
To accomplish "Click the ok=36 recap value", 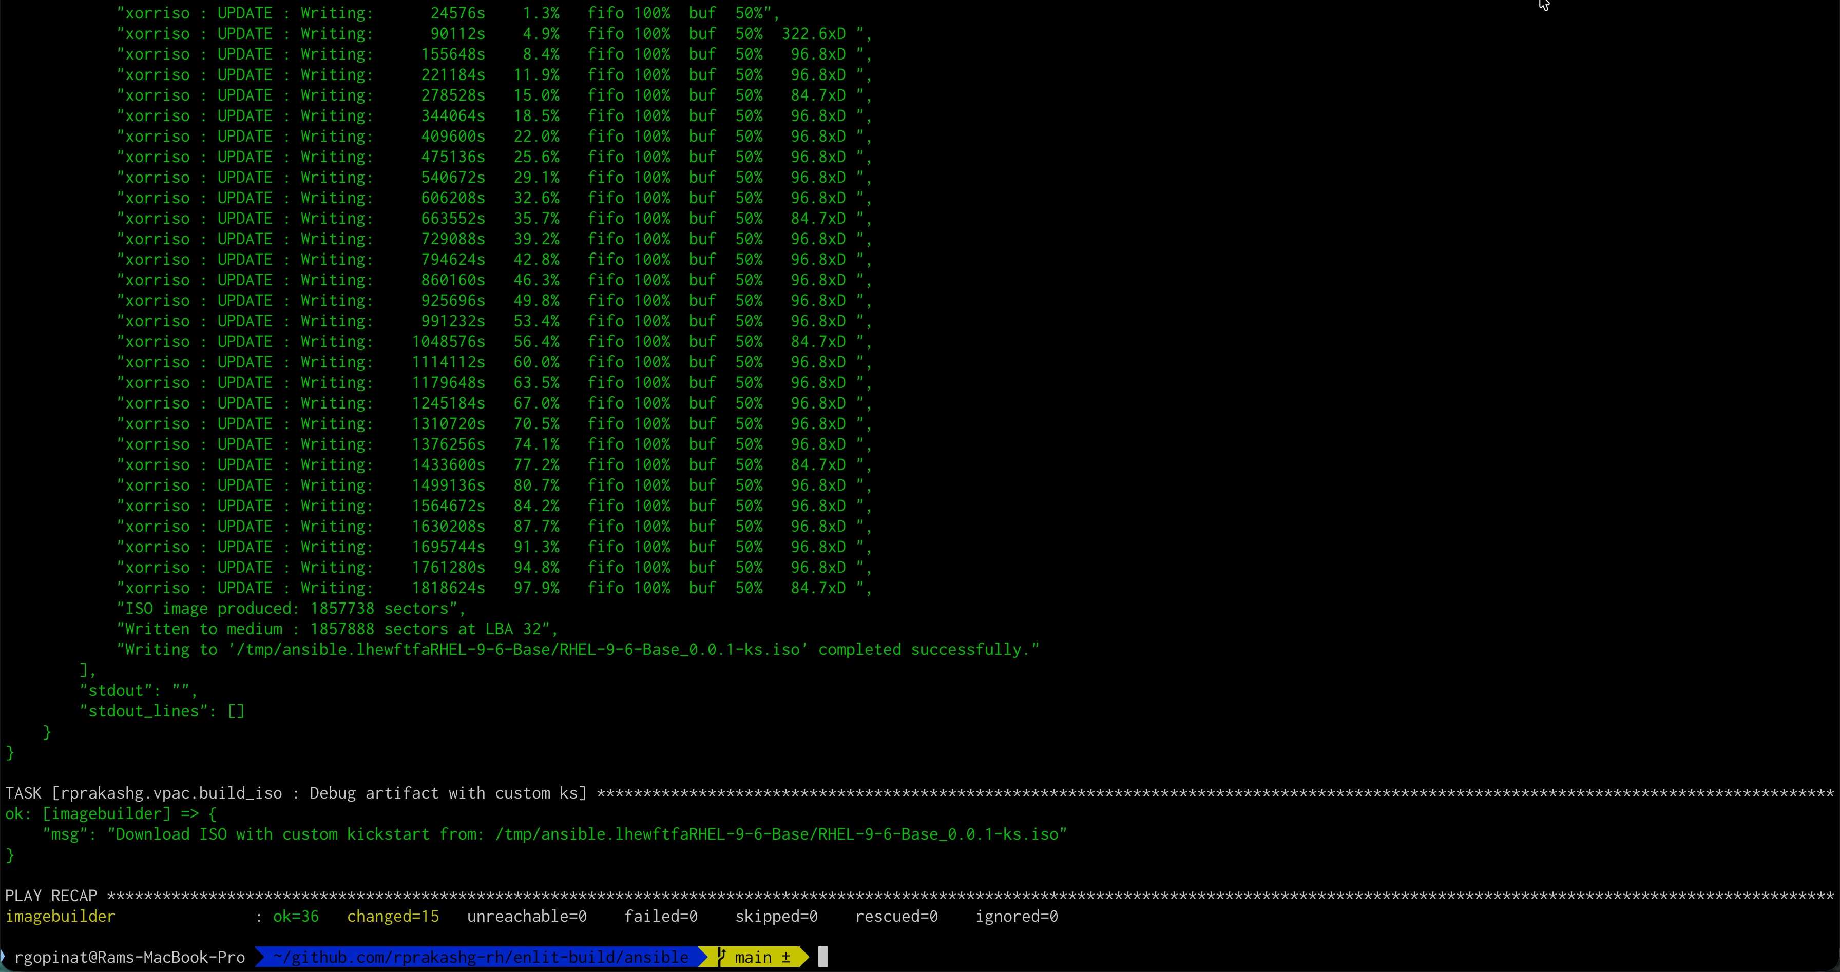I will click(x=296, y=916).
